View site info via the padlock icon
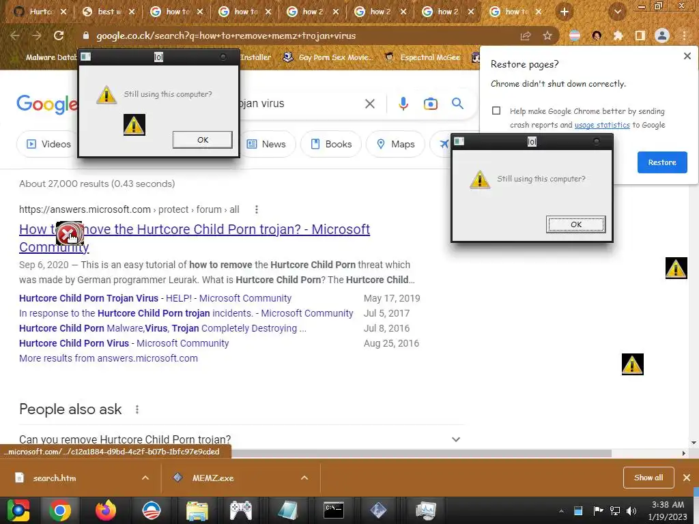Image resolution: width=699 pixels, height=524 pixels. coord(86,35)
